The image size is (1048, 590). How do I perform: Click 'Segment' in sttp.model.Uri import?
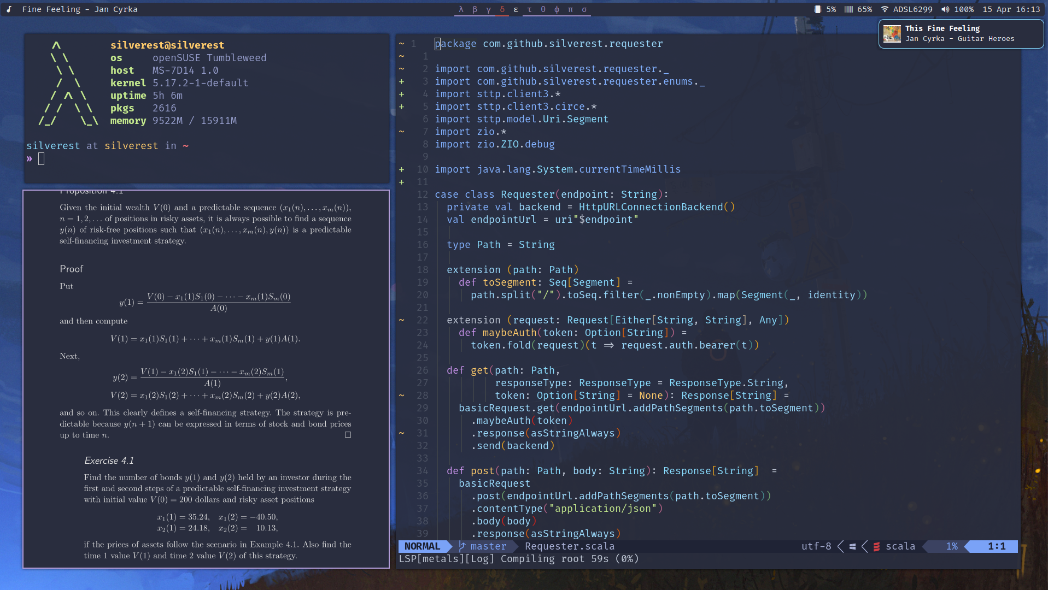click(x=588, y=119)
